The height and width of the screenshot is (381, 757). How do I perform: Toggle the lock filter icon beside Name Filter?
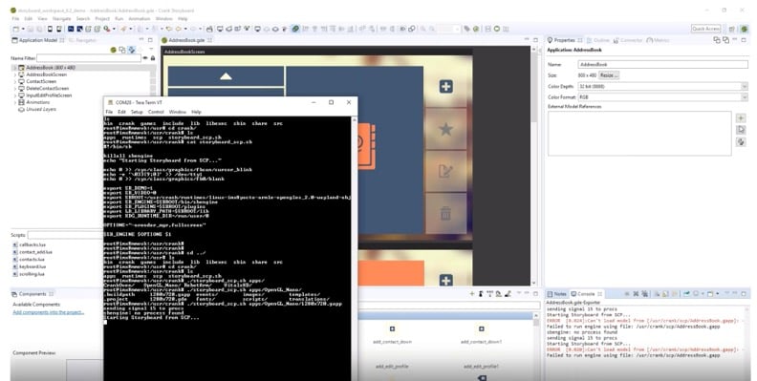[153, 58]
